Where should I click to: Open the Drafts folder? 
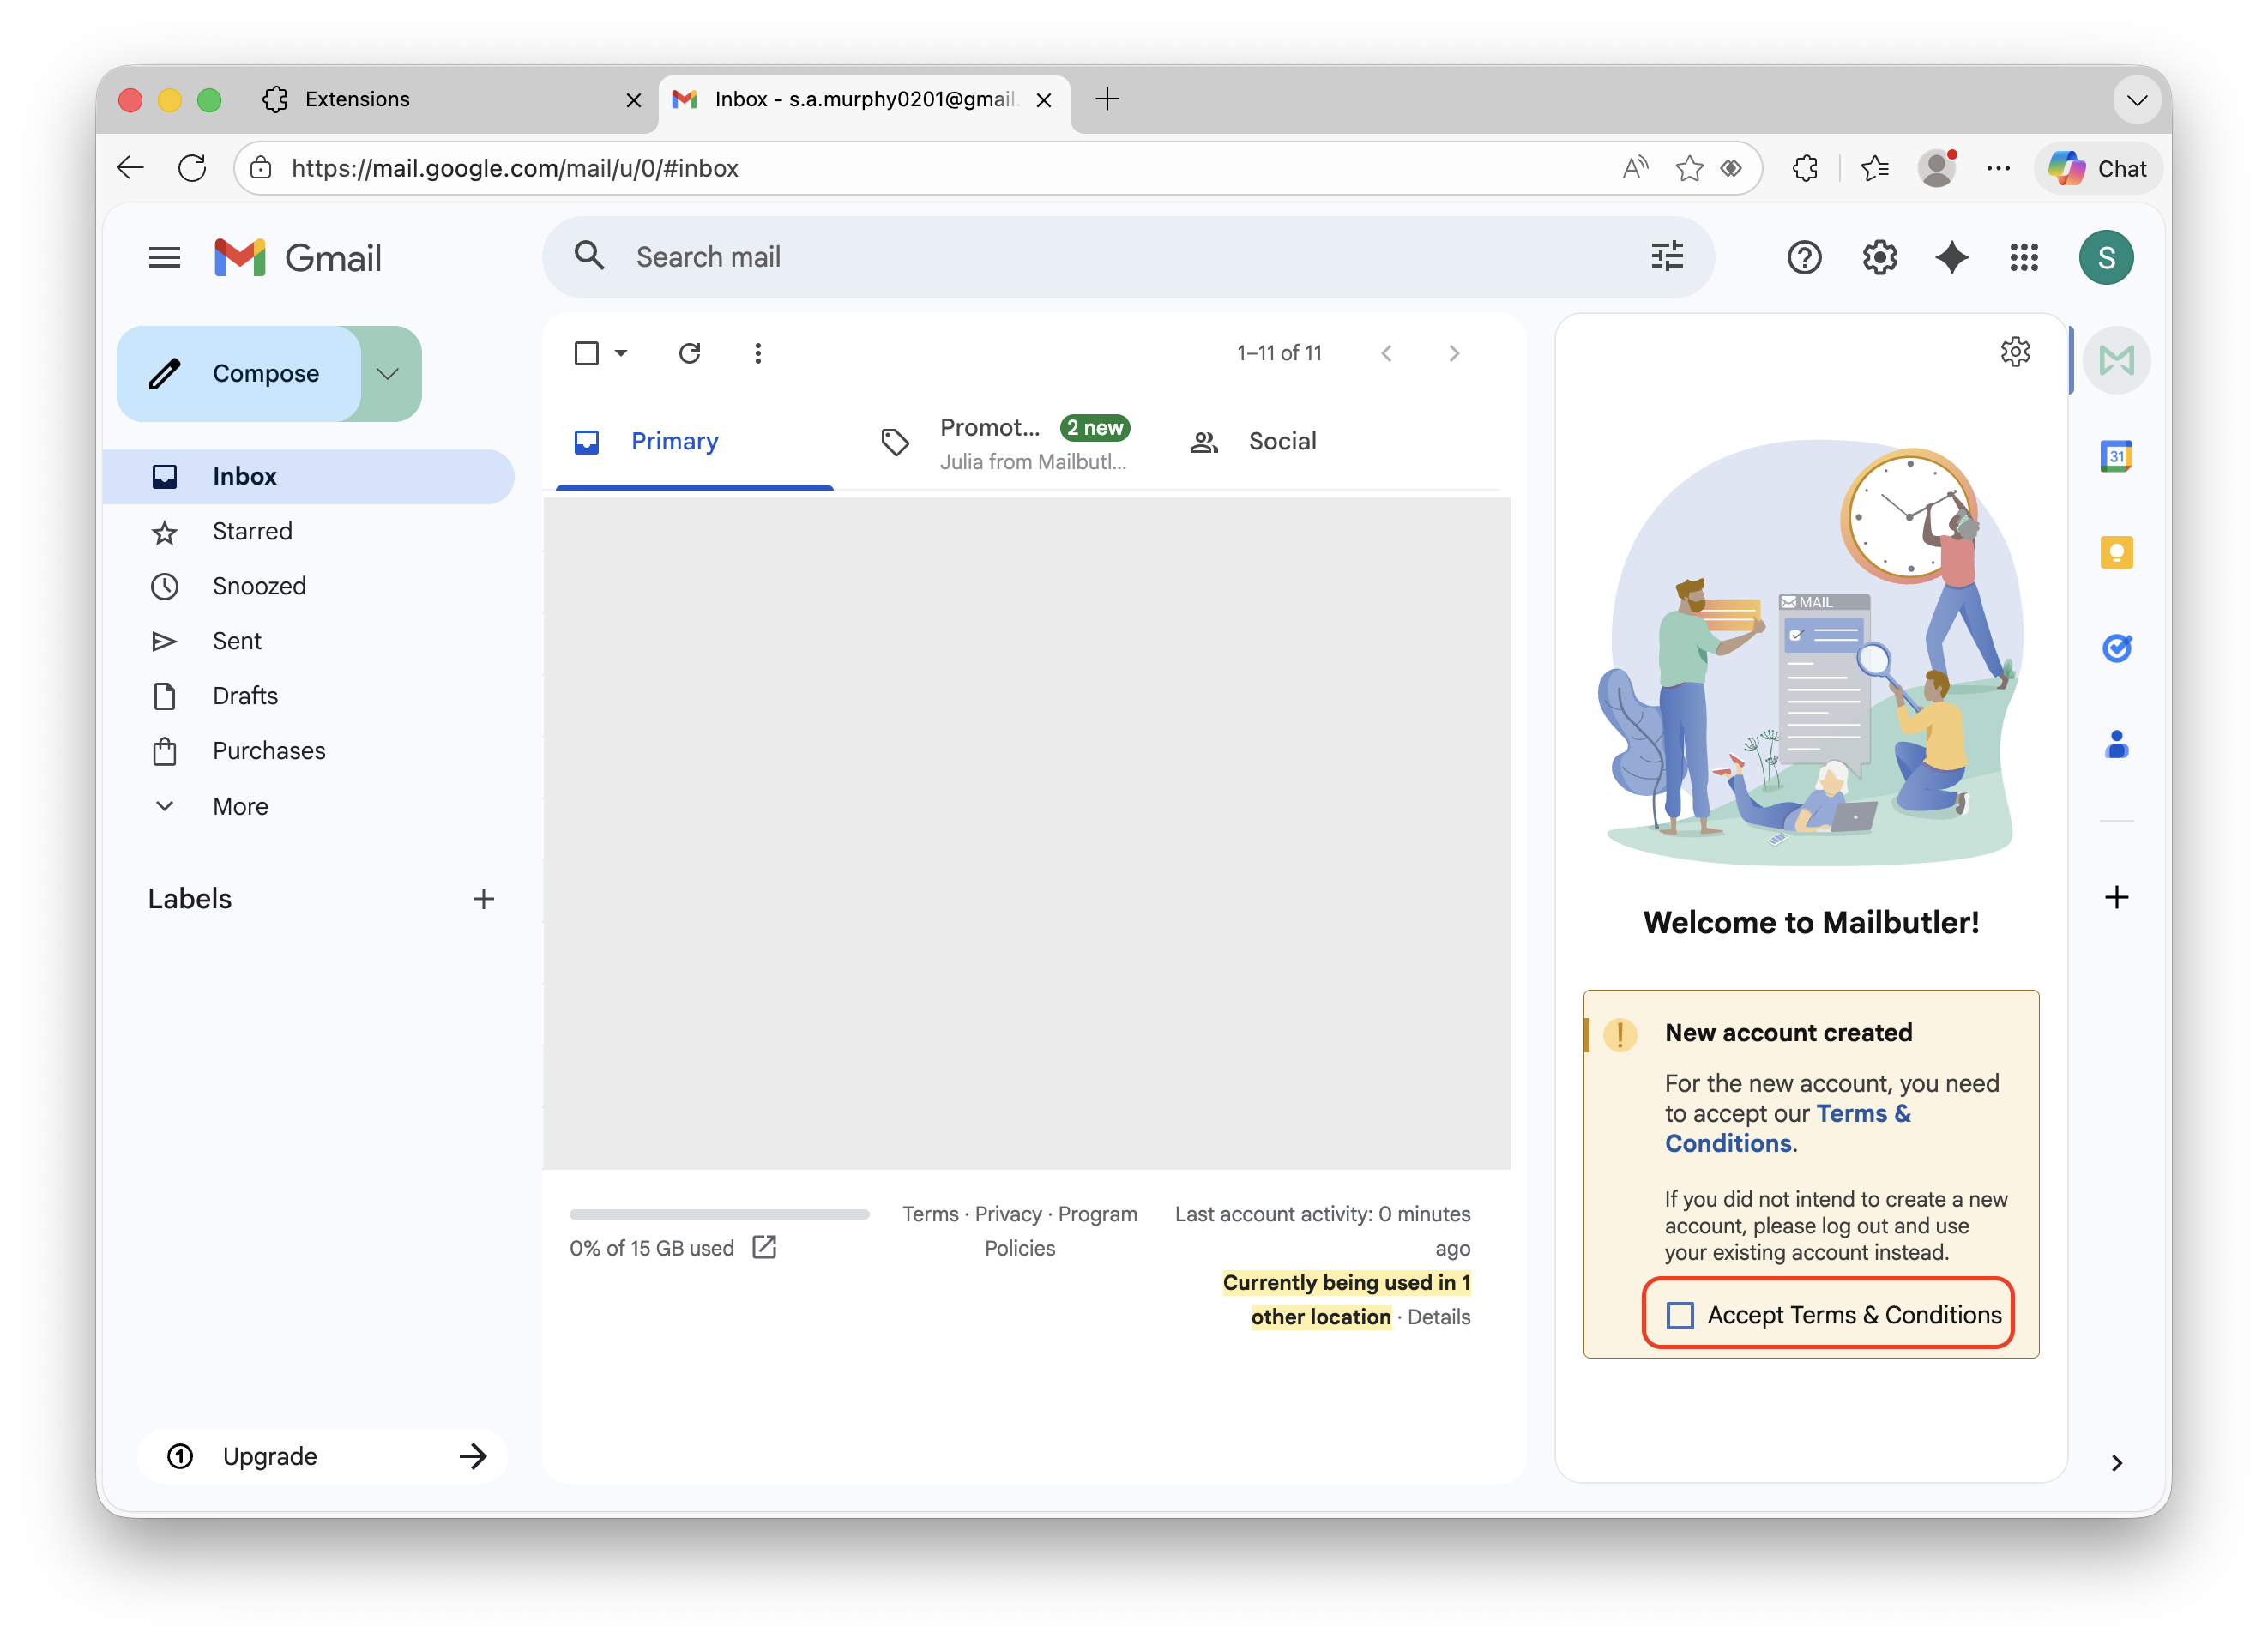(309, 696)
